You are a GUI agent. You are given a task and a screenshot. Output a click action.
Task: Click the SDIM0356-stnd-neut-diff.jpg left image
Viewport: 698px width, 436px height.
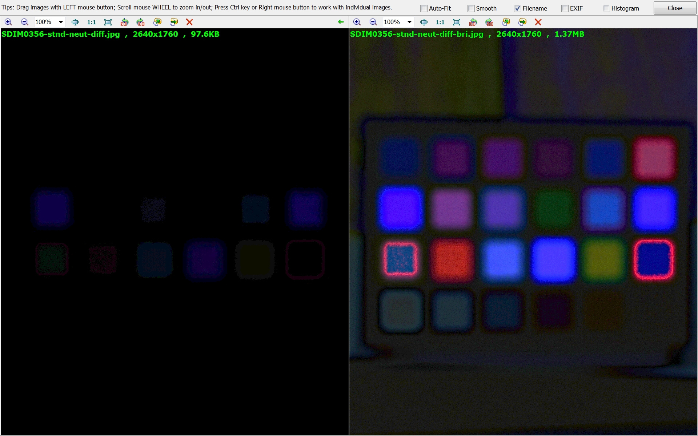[174, 232]
